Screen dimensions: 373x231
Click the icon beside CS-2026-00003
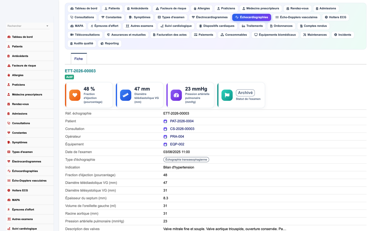point(165,129)
